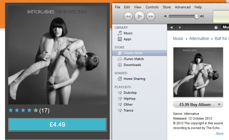
Task: Click the Music breadcrumb link
Action: [x=178, y=38]
